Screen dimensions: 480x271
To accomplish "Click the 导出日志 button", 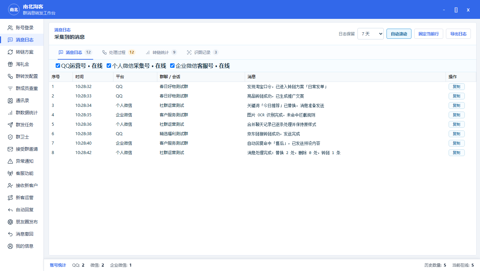I will pos(458,34).
